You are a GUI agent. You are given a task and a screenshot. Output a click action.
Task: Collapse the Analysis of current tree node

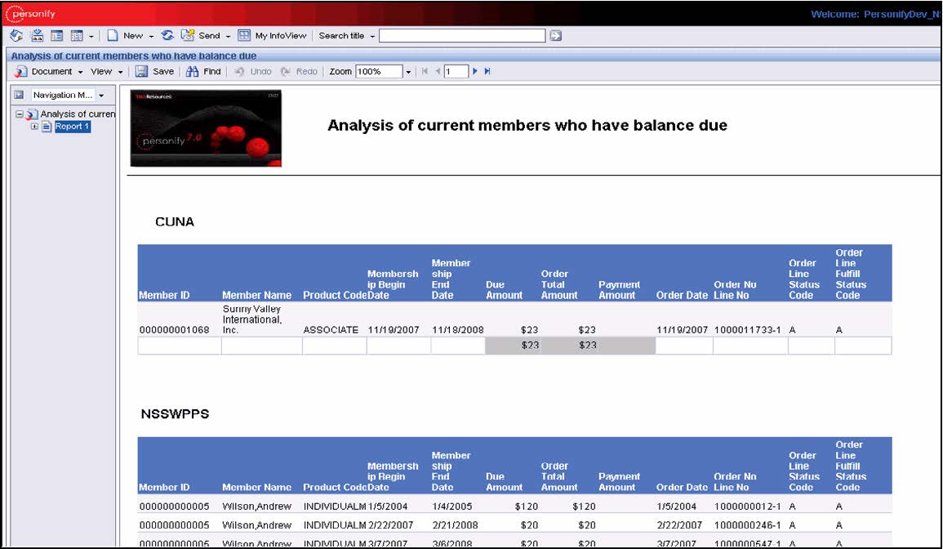[x=20, y=114]
